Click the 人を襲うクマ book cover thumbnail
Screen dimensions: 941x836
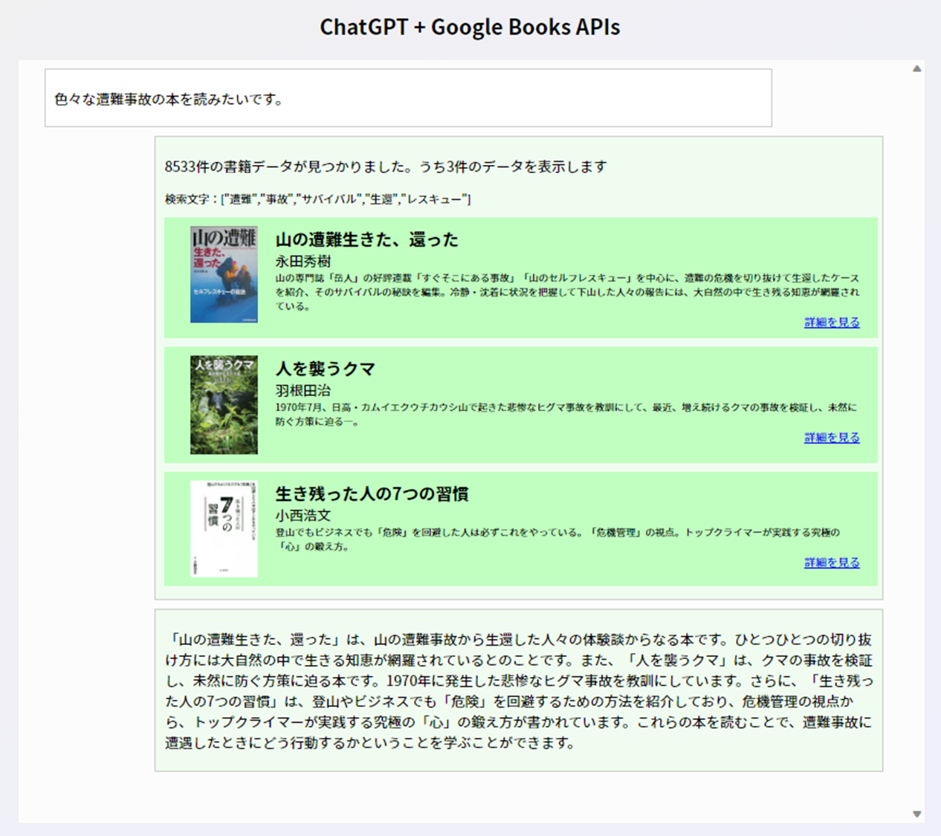(x=224, y=404)
